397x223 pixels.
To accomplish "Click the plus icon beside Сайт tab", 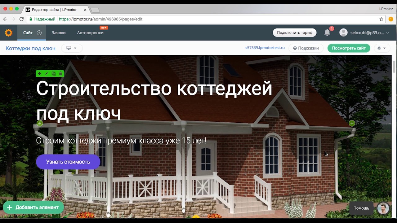I will click(39, 33).
